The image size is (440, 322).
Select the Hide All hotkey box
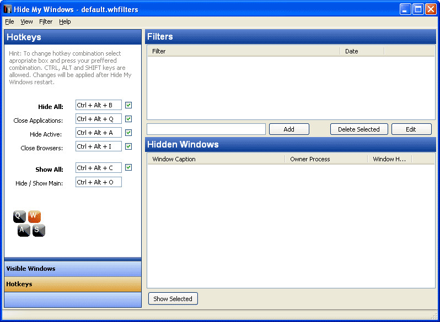click(99, 105)
